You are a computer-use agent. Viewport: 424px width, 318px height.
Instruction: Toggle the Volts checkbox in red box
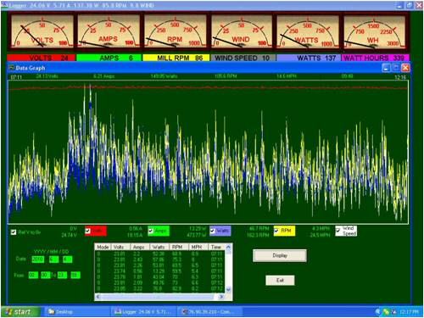click(87, 231)
